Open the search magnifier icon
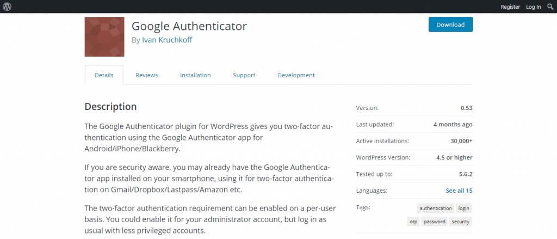This screenshot has width=557, height=239. [x=550, y=7]
